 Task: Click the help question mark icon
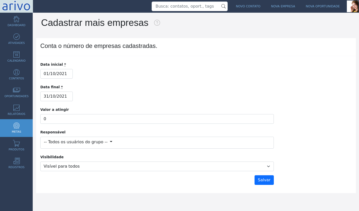click(157, 23)
